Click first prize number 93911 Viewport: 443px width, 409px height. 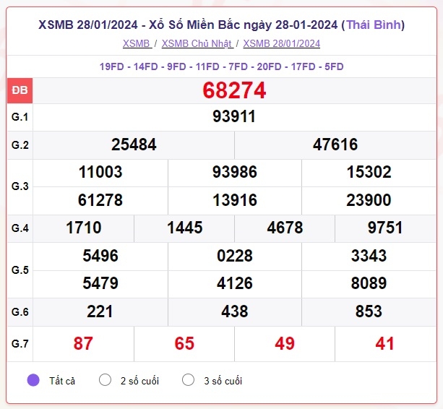click(x=234, y=116)
